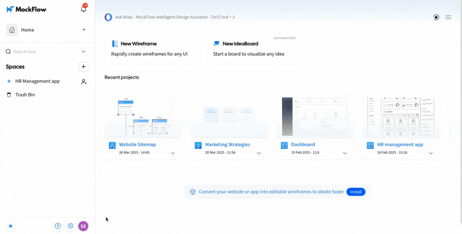
Task: Click the New IdeaBoard card icon
Action: (x=217, y=44)
